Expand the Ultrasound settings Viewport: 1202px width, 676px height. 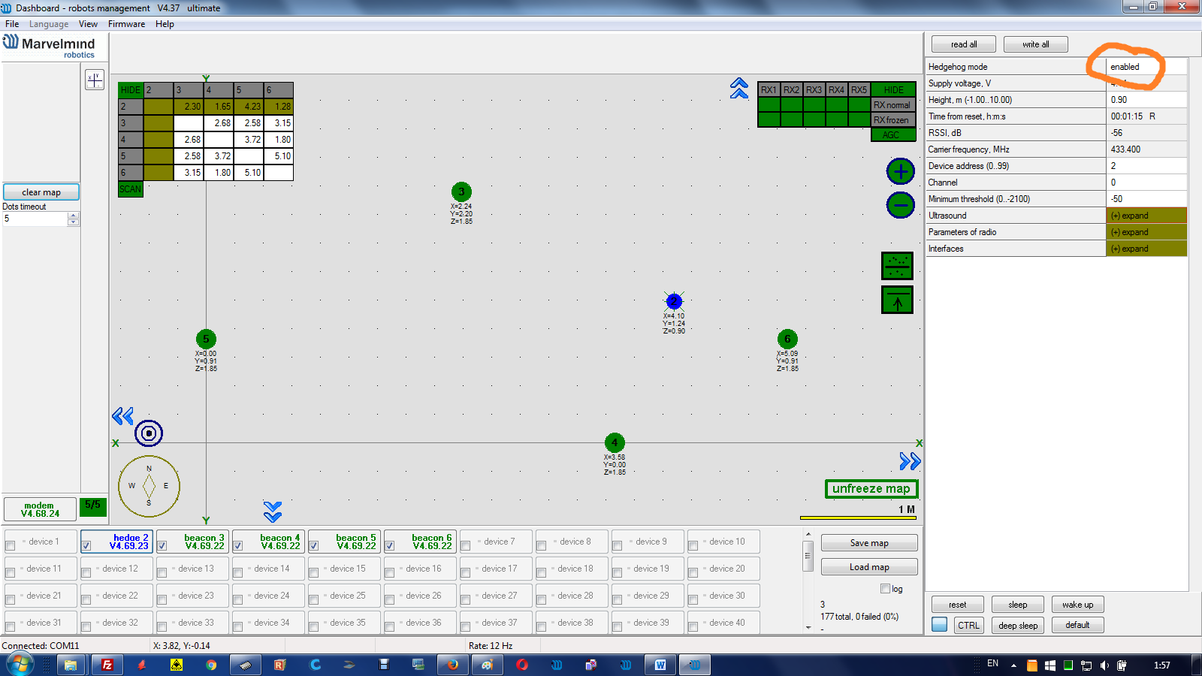coord(1146,216)
